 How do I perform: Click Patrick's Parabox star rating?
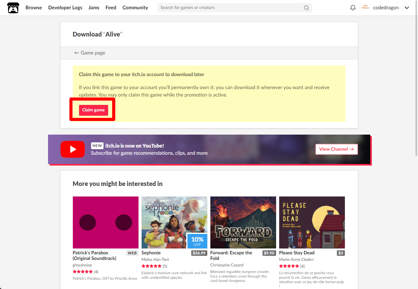pos(83,272)
